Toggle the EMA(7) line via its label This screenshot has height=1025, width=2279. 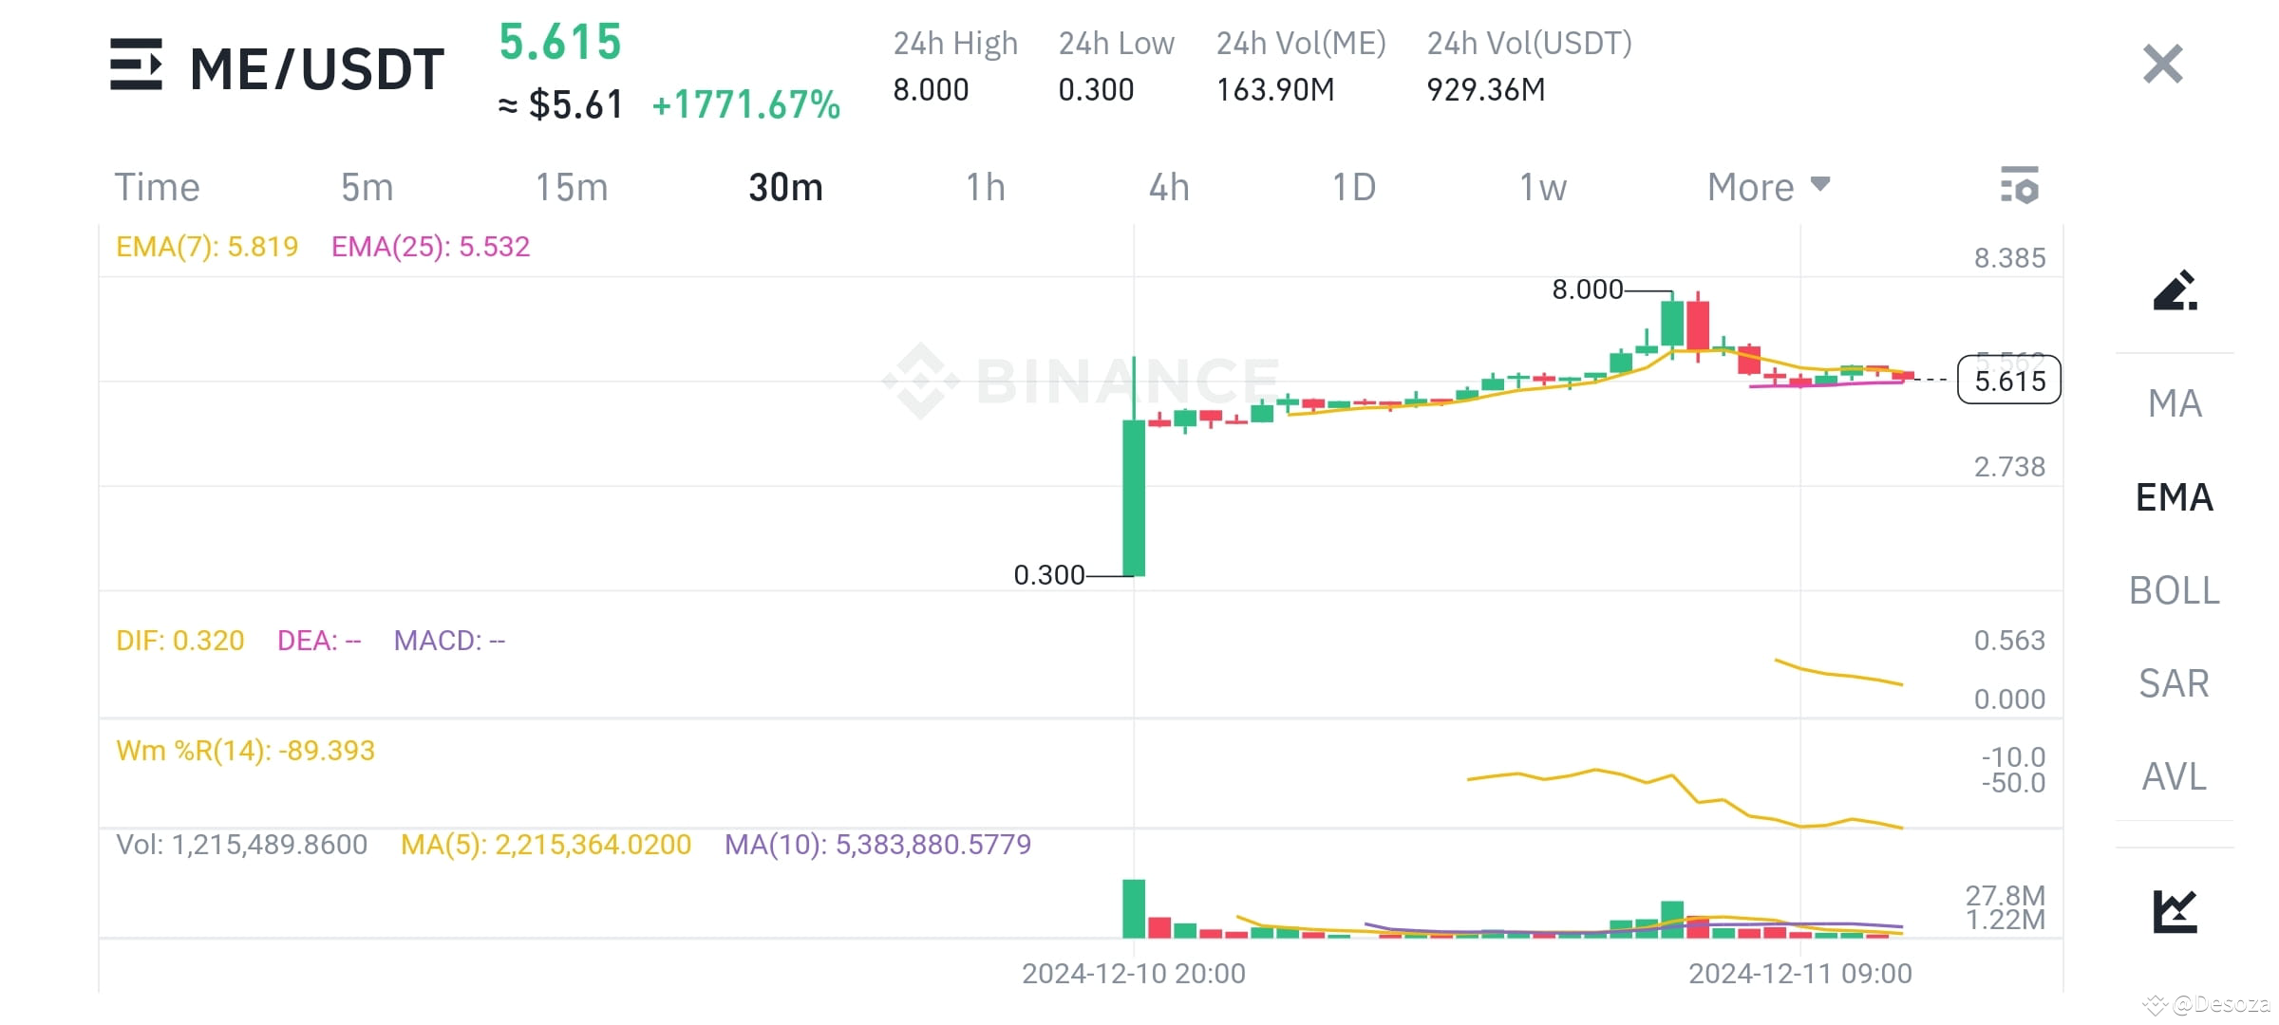(x=207, y=246)
